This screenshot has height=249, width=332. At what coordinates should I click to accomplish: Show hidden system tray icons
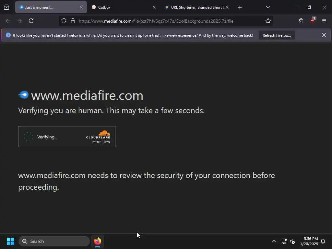[274, 241]
